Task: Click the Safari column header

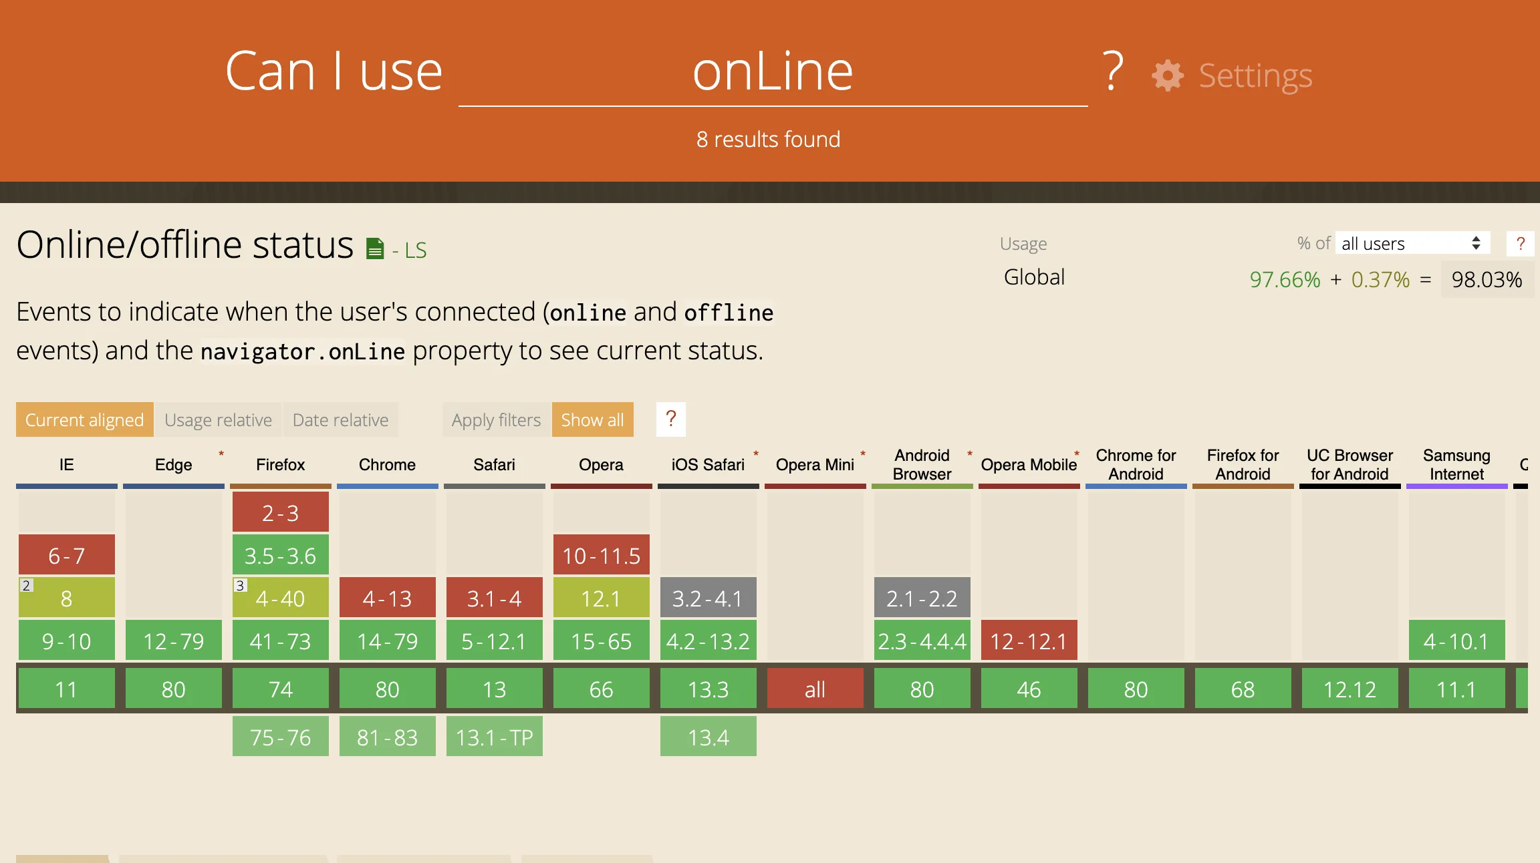Action: pos(495,465)
